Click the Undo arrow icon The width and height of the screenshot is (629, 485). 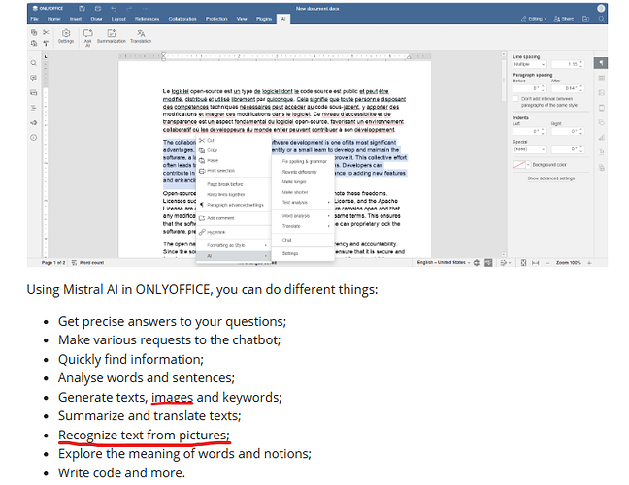coord(114,8)
